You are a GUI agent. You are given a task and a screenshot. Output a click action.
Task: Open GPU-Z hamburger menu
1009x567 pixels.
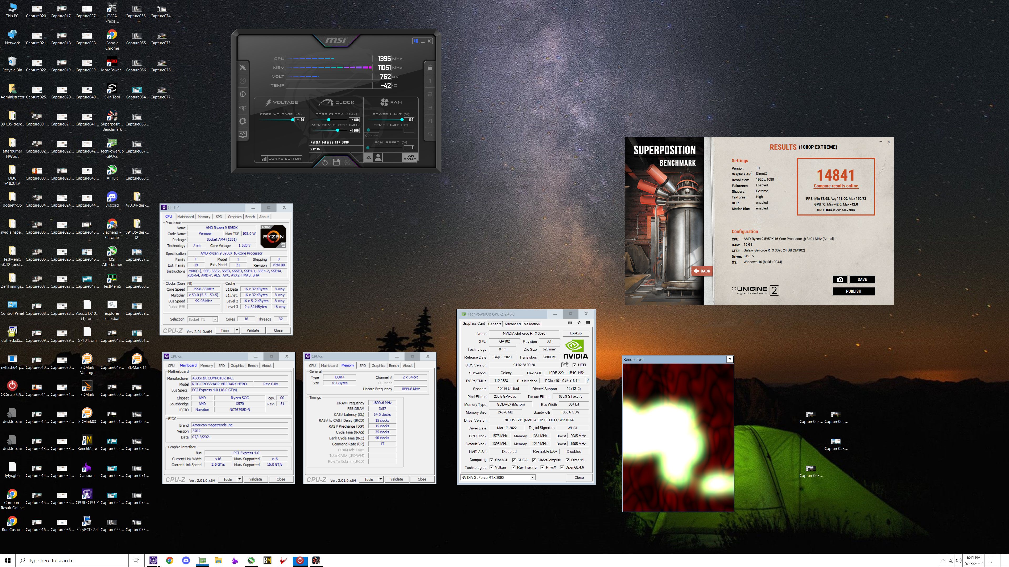pos(588,323)
